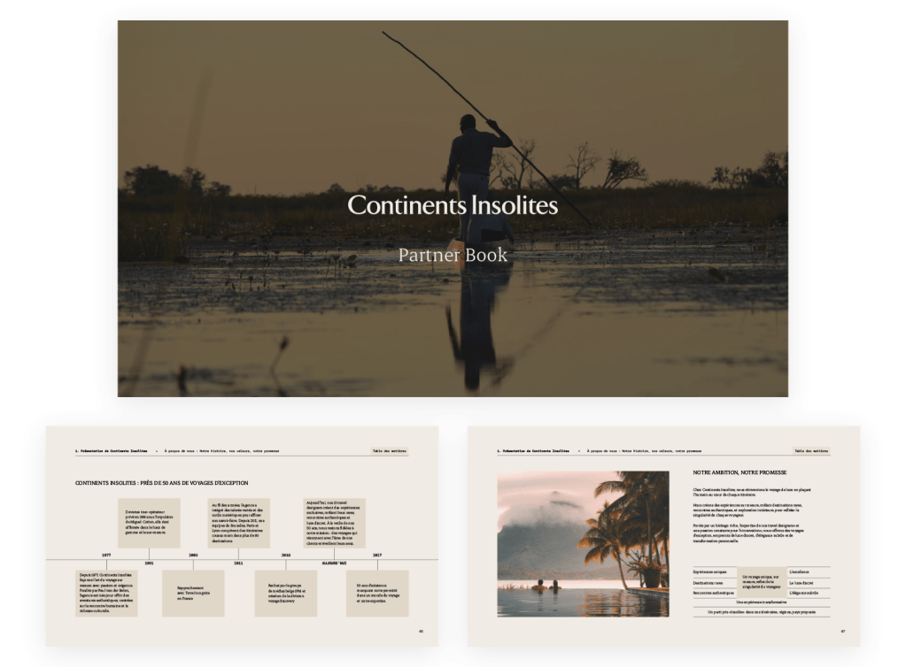Select the 1977 marker on the timeline
The height and width of the screenshot is (667, 906).
click(x=106, y=556)
